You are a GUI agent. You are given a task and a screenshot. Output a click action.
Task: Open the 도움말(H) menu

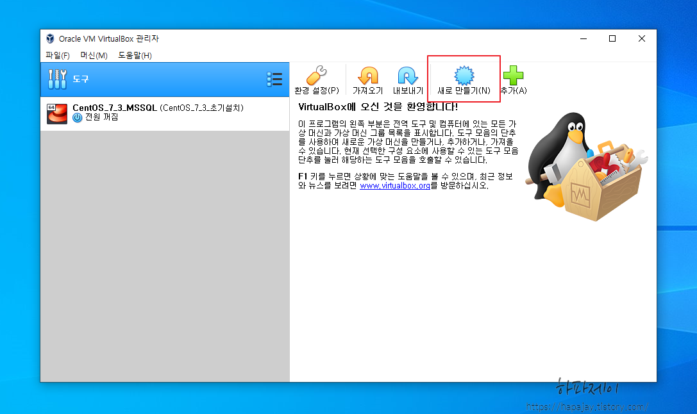[x=135, y=56]
